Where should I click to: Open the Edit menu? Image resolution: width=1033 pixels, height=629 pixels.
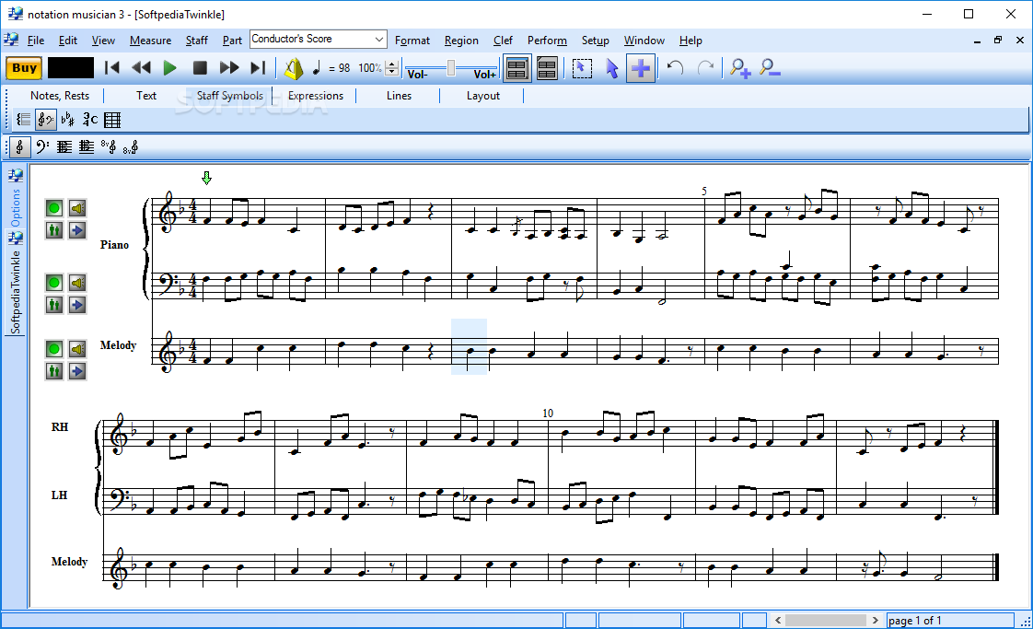(68, 41)
